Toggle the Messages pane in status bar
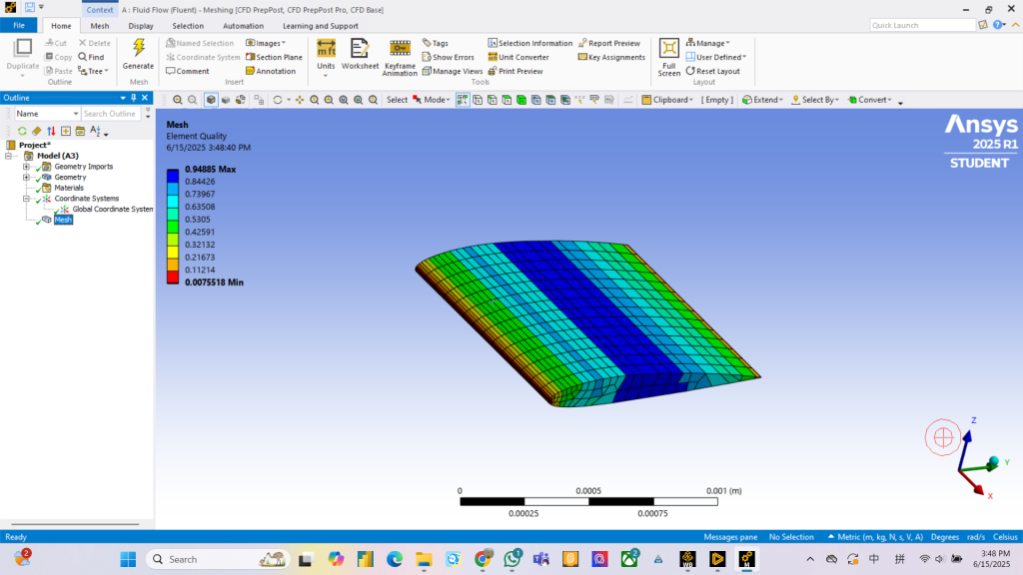 coord(730,537)
